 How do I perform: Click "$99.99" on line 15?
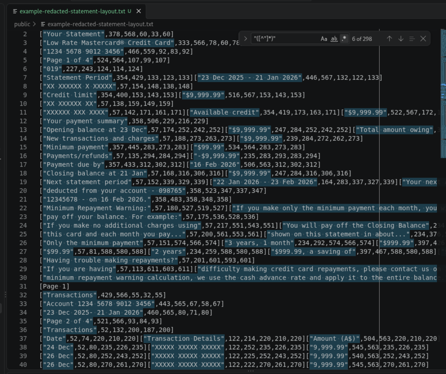click(x=209, y=147)
